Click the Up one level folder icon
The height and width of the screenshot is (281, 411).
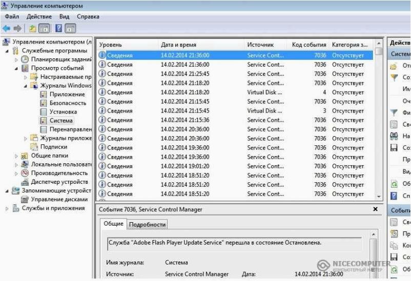[32, 29]
